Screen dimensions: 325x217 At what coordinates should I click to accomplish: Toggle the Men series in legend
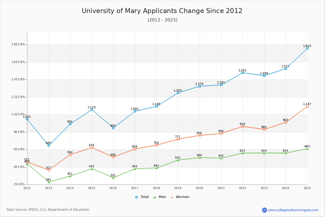160,197
